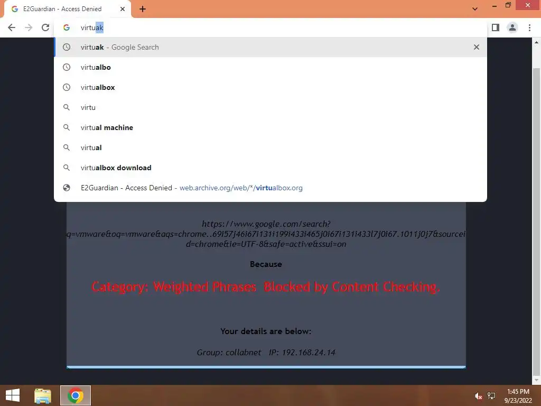Open File Explorer from the taskbar
The image size is (541, 406).
coord(43,395)
